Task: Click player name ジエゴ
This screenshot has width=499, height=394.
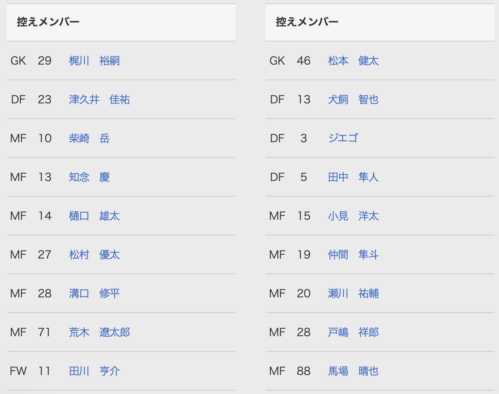Action: coord(343,138)
